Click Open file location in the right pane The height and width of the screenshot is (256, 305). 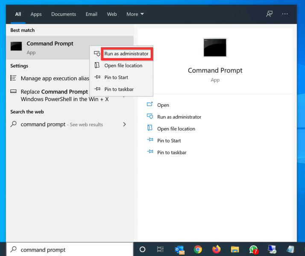click(x=176, y=129)
